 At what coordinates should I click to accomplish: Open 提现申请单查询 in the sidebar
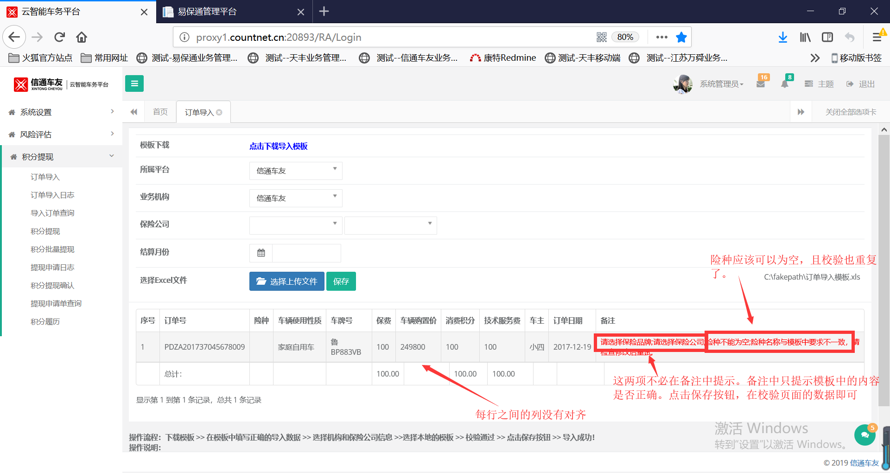pyautogui.click(x=56, y=304)
